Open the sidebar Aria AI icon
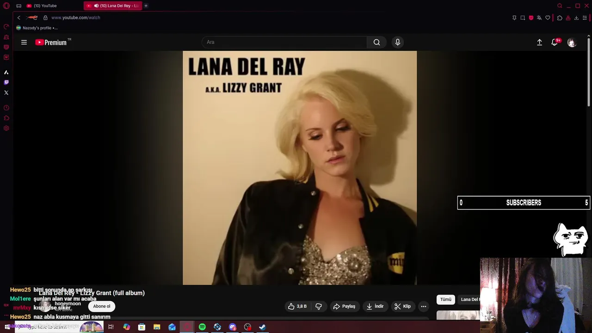 [x=6, y=72]
